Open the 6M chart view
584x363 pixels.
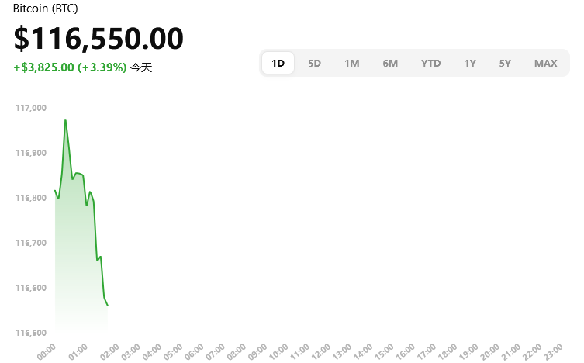click(390, 63)
